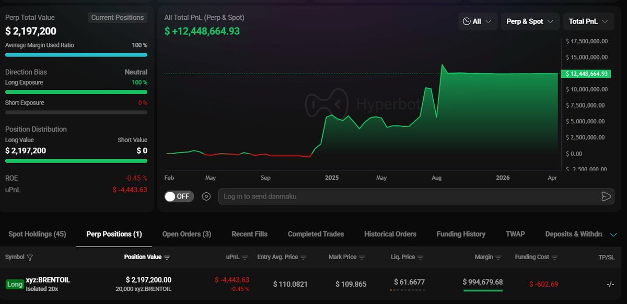Click the Current Positions button
Image resolution: width=627 pixels, height=304 pixels.
(x=118, y=18)
